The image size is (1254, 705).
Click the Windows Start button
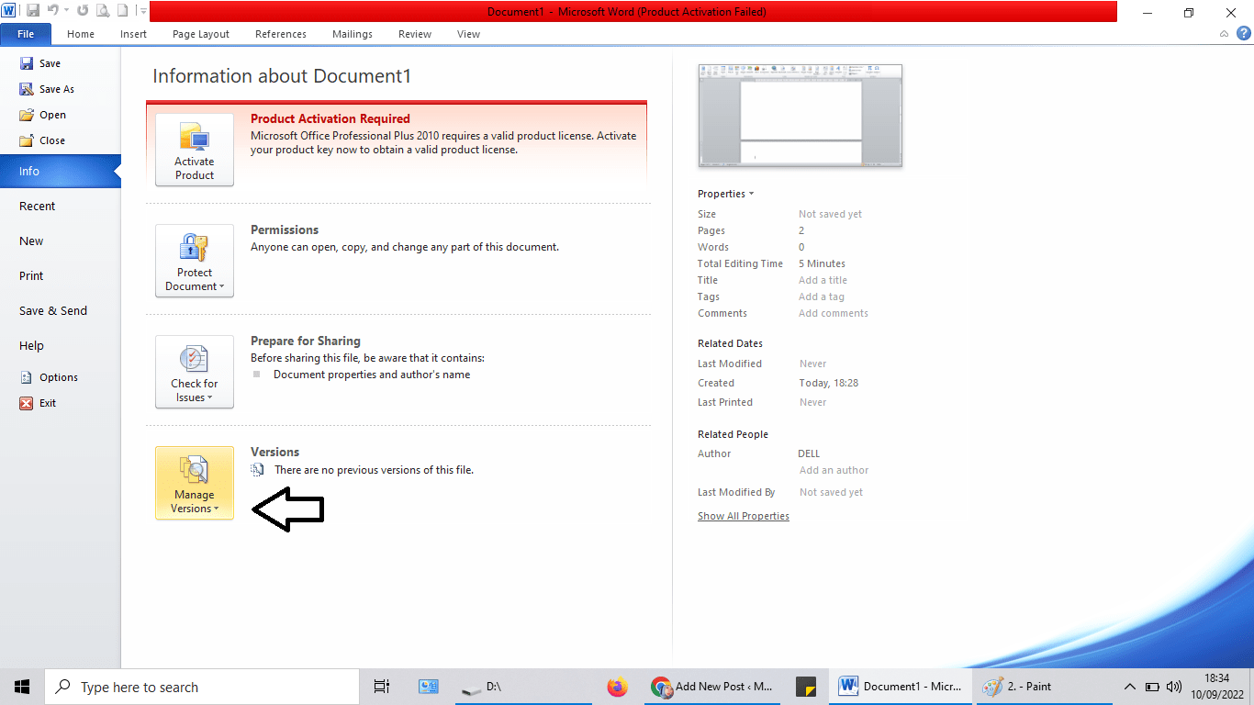point(22,687)
